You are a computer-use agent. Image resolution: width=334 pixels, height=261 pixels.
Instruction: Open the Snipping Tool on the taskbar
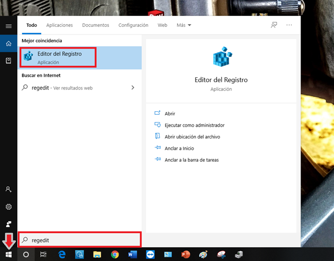point(221,254)
